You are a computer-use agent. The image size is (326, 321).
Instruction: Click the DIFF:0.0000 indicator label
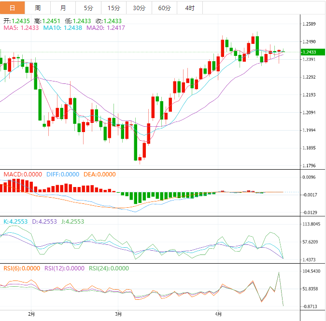pos(63,174)
